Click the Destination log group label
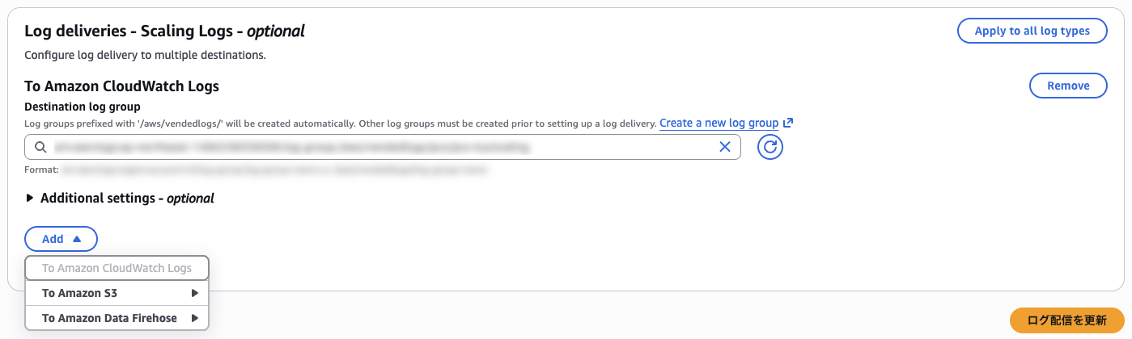1132x339 pixels. pyautogui.click(x=83, y=107)
